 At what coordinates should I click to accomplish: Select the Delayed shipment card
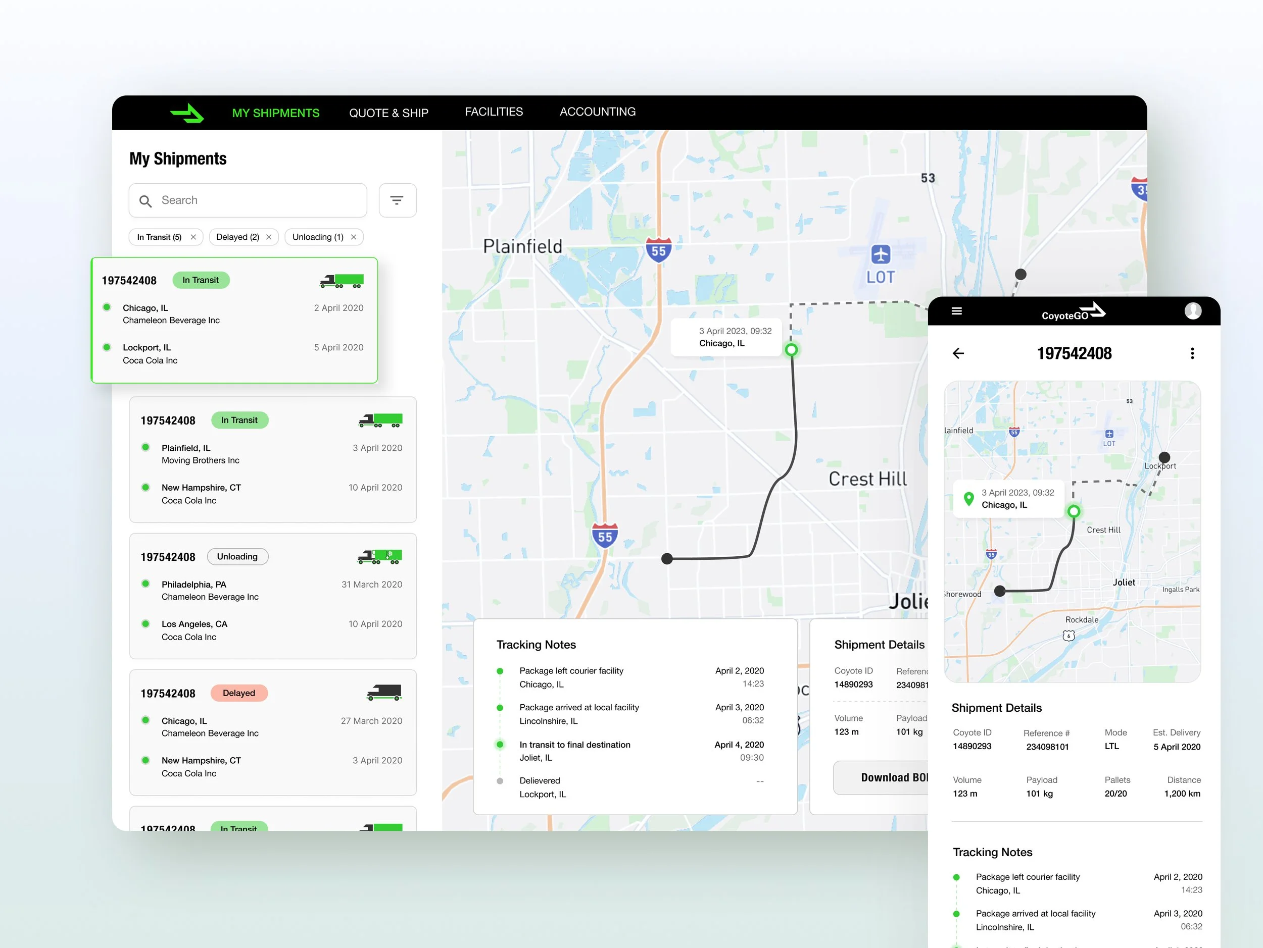coord(273,732)
